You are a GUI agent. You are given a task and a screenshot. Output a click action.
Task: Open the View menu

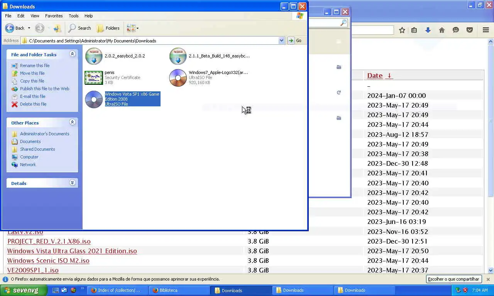pyautogui.click(x=35, y=16)
